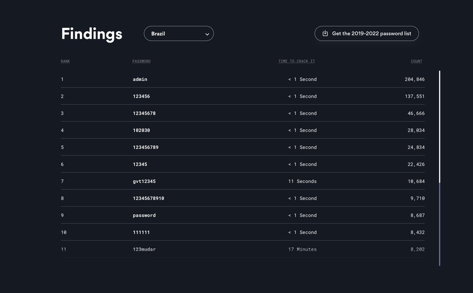Sort table by Password column header
The width and height of the screenshot is (473, 293).
pyautogui.click(x=141, y=61)
